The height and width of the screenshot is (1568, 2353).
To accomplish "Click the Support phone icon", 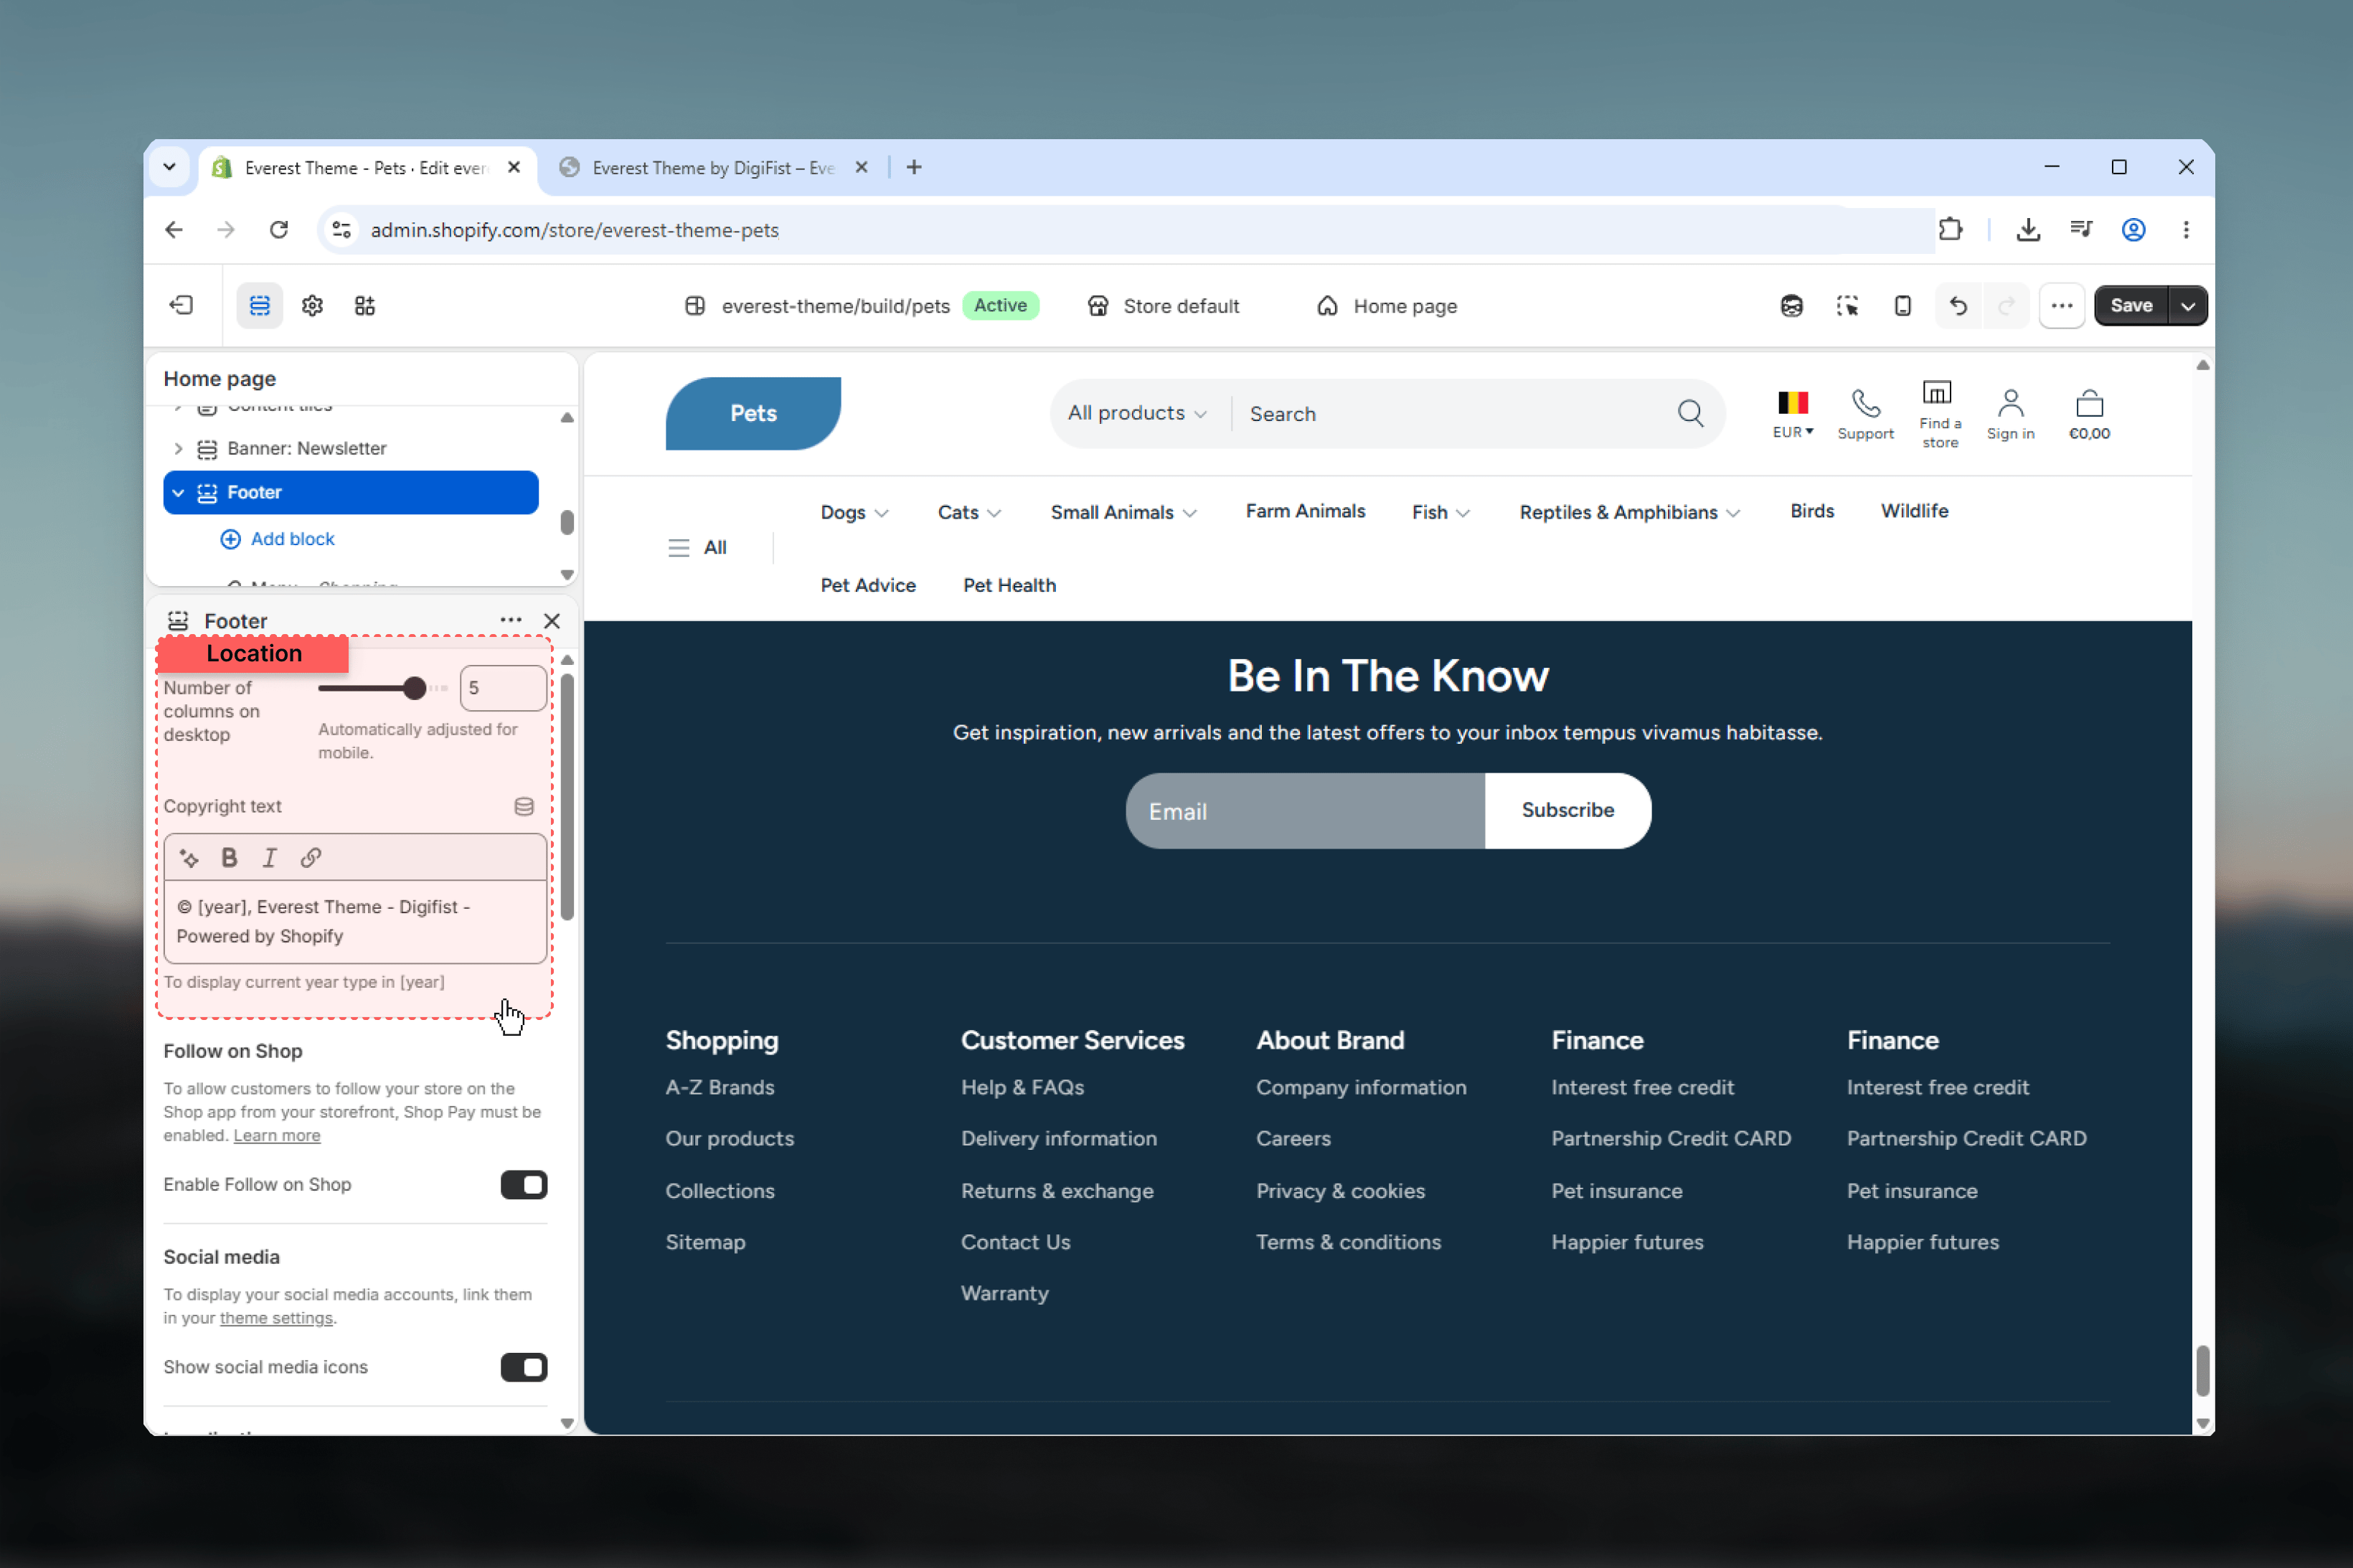I will click(x=1866, y=403).
